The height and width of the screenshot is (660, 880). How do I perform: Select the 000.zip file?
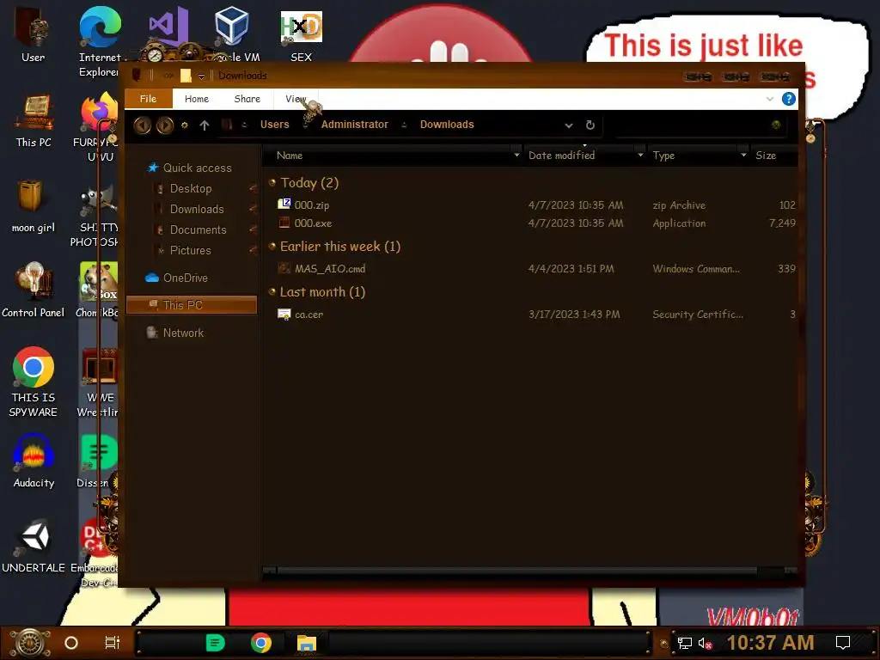(x=312, y=205)
